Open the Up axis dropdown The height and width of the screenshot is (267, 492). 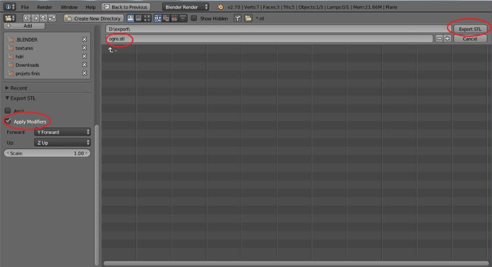point(63,143)
